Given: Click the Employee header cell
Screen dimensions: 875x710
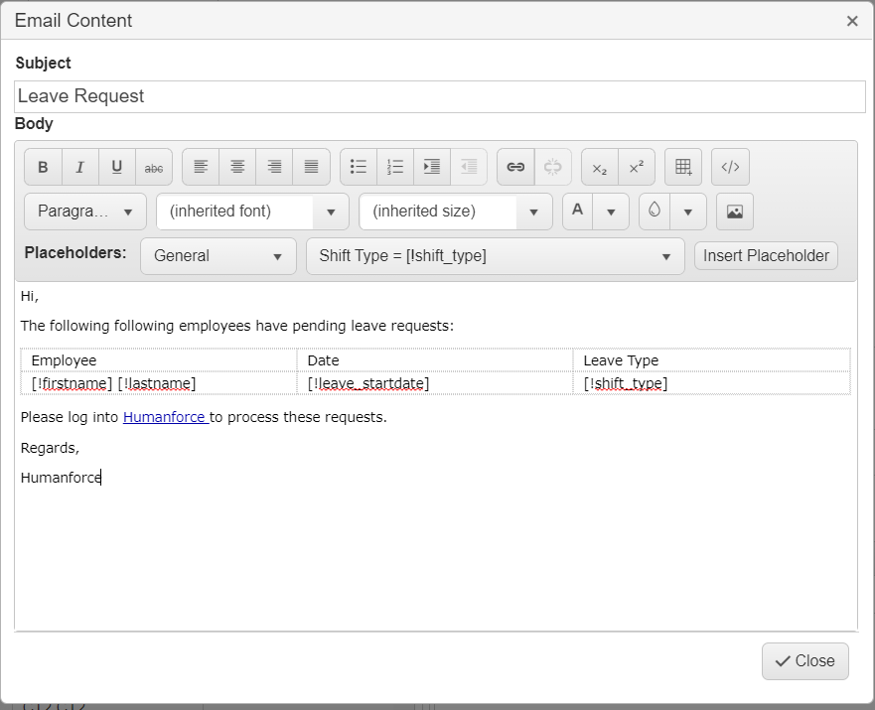Looking at the screenshot, I should (x=159, y=360).
